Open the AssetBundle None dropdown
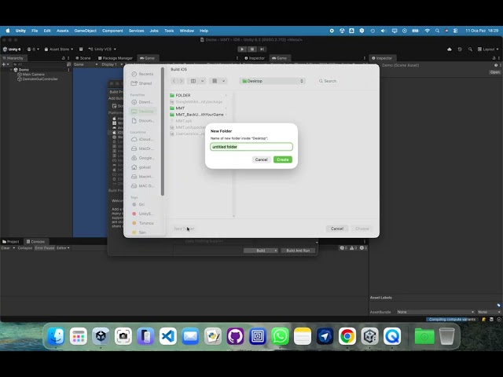 (x=435, y=312)
